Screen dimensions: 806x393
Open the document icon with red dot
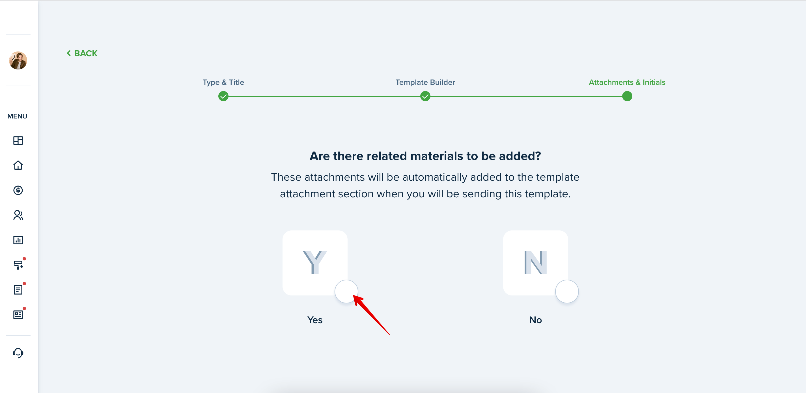click(18, 290)
